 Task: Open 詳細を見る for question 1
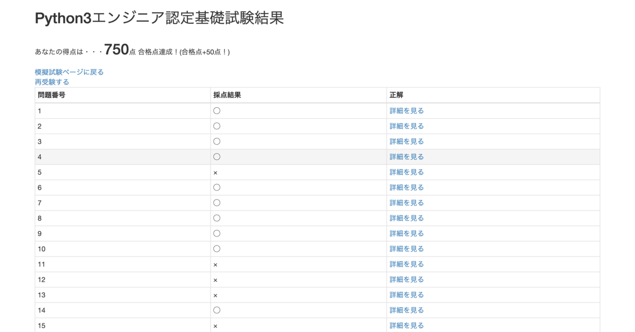point(407,111)
